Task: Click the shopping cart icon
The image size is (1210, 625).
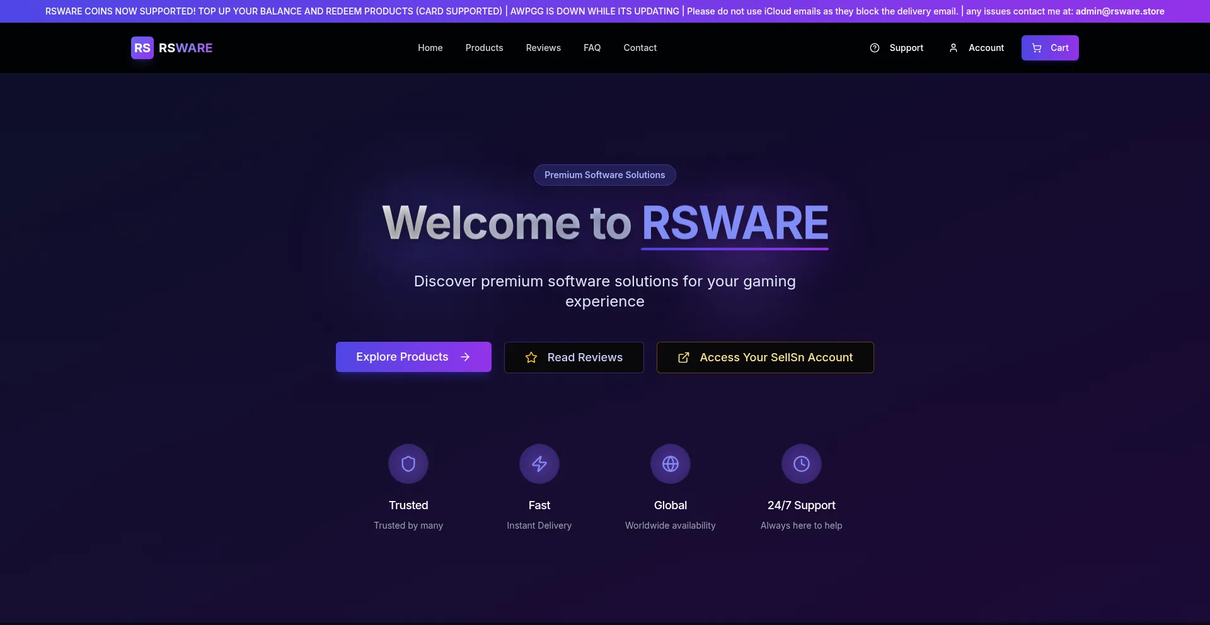Action: [x=1037, y=48]
